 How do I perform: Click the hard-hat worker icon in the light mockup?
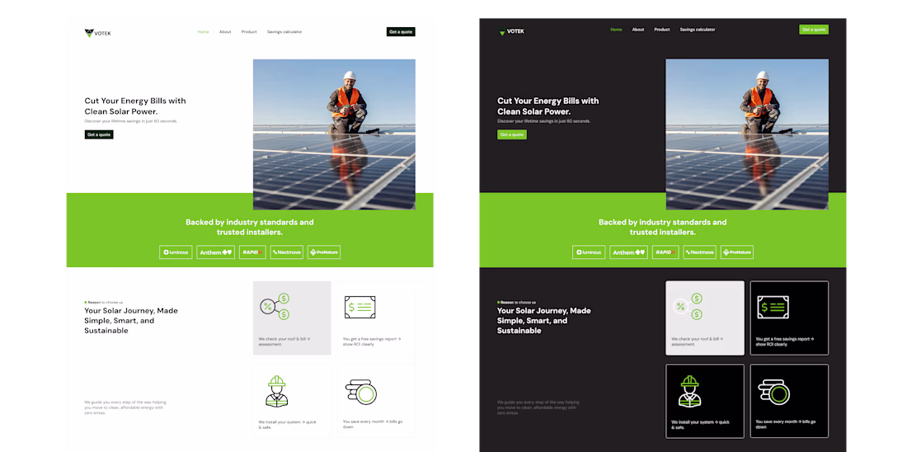[276, 391]
